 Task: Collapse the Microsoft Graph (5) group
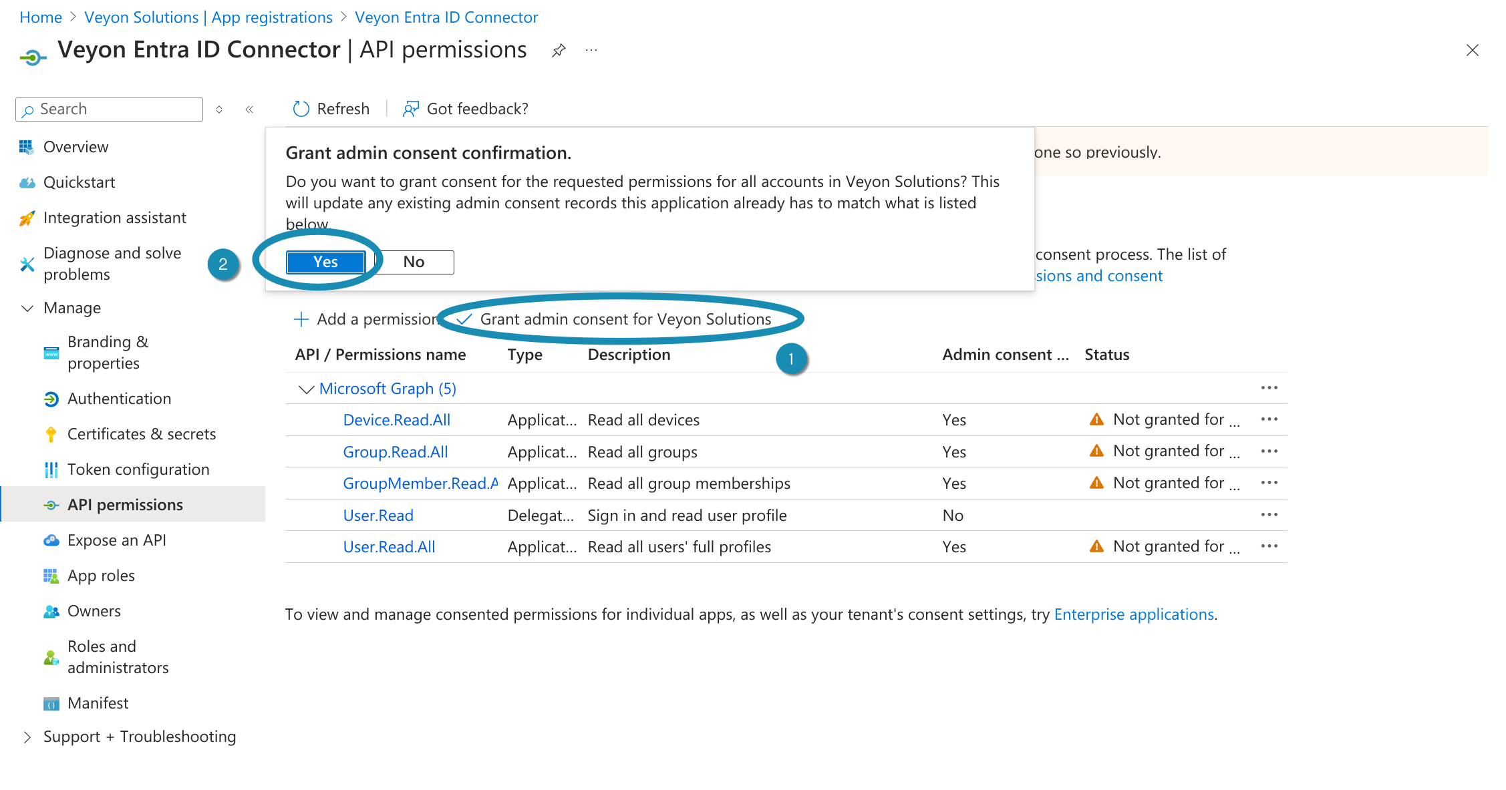(x=306, y=389)
